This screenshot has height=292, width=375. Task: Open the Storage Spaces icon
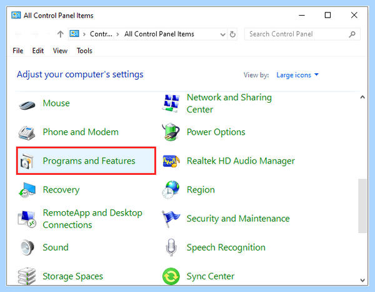point(27,276)
